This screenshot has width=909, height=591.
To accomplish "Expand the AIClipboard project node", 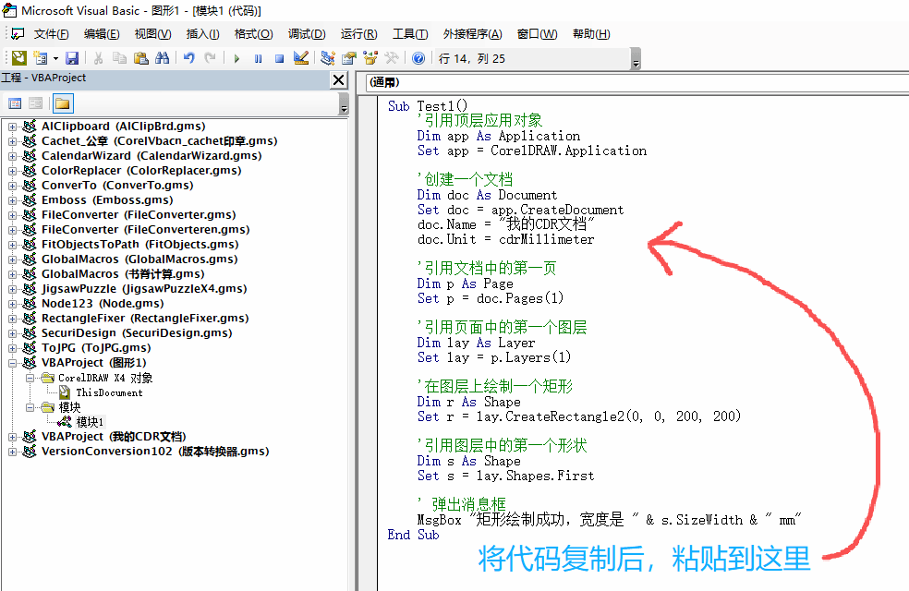I will pos(13,127).
